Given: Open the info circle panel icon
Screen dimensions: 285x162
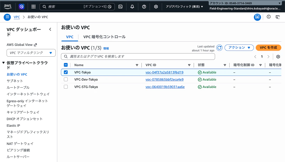Looking at the screenshot, I should pyautogui.click(x=268, y=17).
